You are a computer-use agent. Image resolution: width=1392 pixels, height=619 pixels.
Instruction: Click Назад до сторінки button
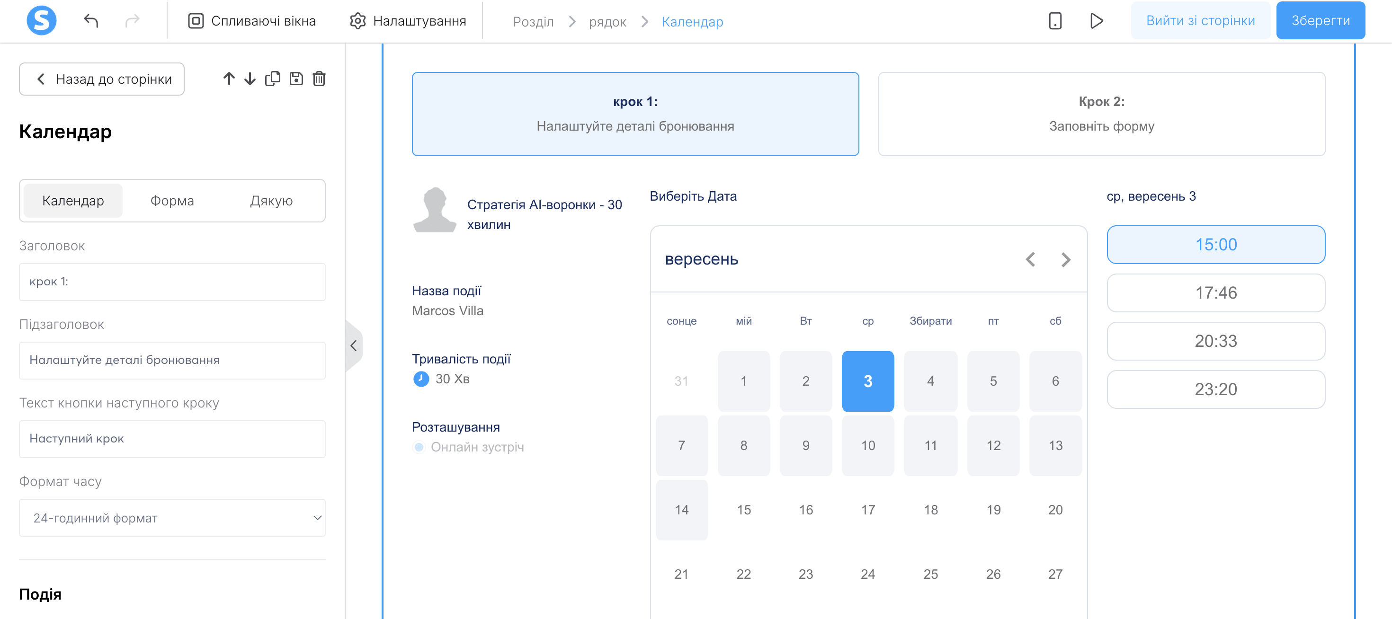point(102,80)
